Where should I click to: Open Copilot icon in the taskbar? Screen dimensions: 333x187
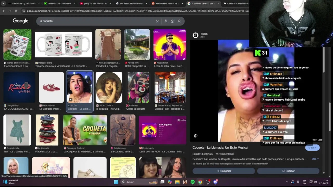click(170, 182)
